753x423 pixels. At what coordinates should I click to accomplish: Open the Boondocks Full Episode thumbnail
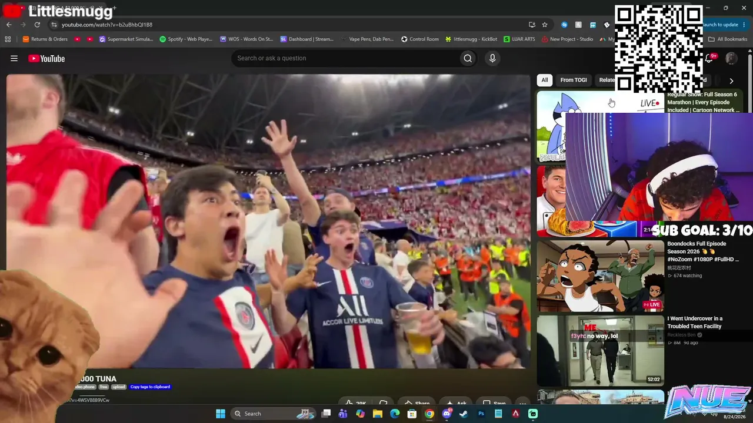point(600,276)
